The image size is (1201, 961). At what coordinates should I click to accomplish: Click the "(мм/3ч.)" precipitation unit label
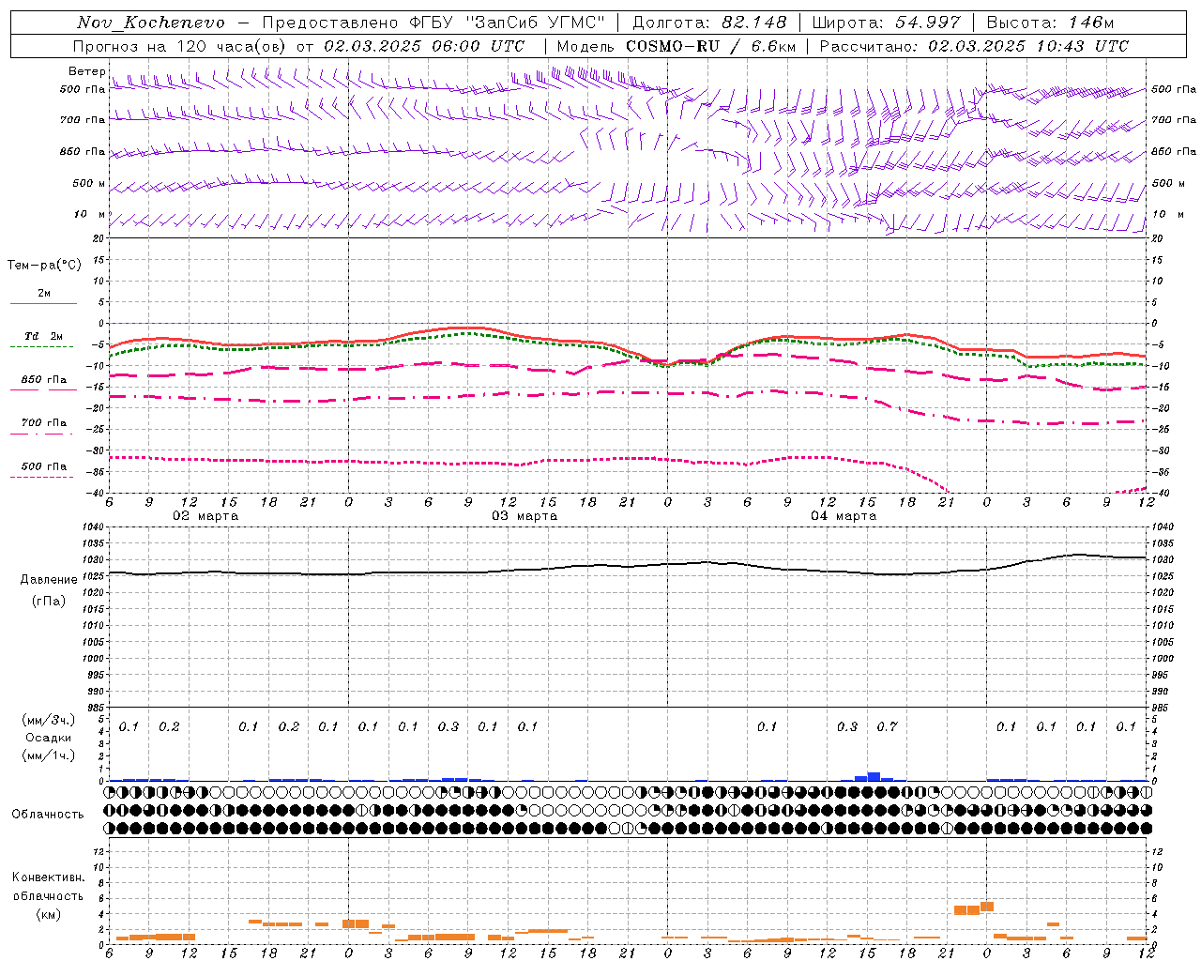click(49, 720)
